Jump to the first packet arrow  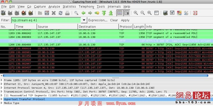[104, 13]
